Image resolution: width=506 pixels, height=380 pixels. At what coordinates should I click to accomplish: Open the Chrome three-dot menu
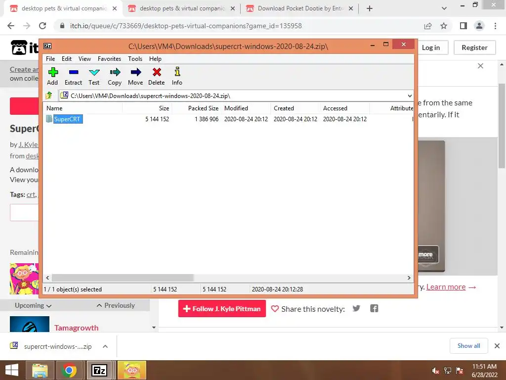tap(495, 26)
